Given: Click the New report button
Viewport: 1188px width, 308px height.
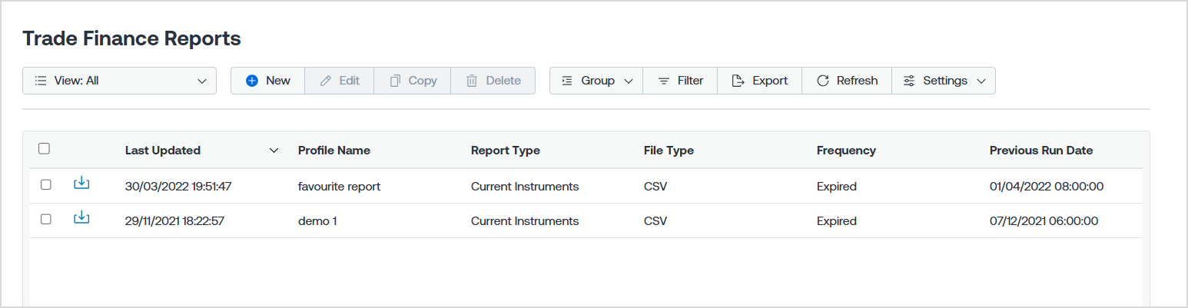Looking at the screenshot, I should click(x=268, y=81).
